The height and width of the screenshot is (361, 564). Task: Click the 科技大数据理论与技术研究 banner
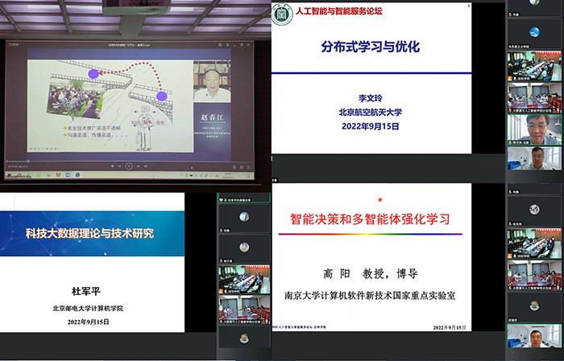[x=90, y=234]
